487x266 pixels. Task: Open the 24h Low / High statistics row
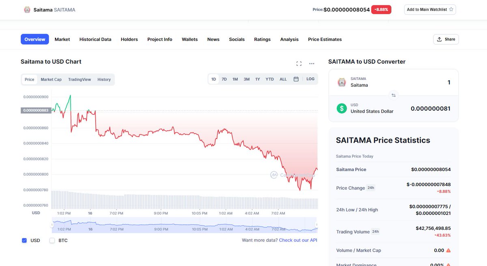(x=393, y=210)
